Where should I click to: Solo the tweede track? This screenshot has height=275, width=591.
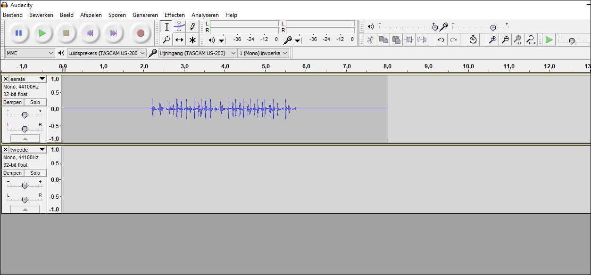coord(35,173)
